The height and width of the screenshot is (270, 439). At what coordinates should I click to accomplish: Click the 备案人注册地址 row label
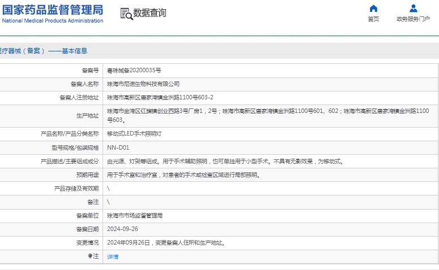79,98
